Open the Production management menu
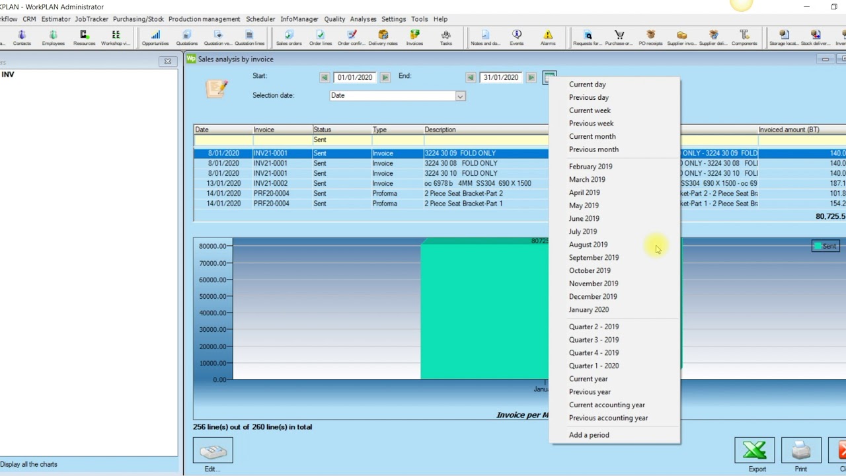Viewport: 846px width, 476px height. [205, 19]
